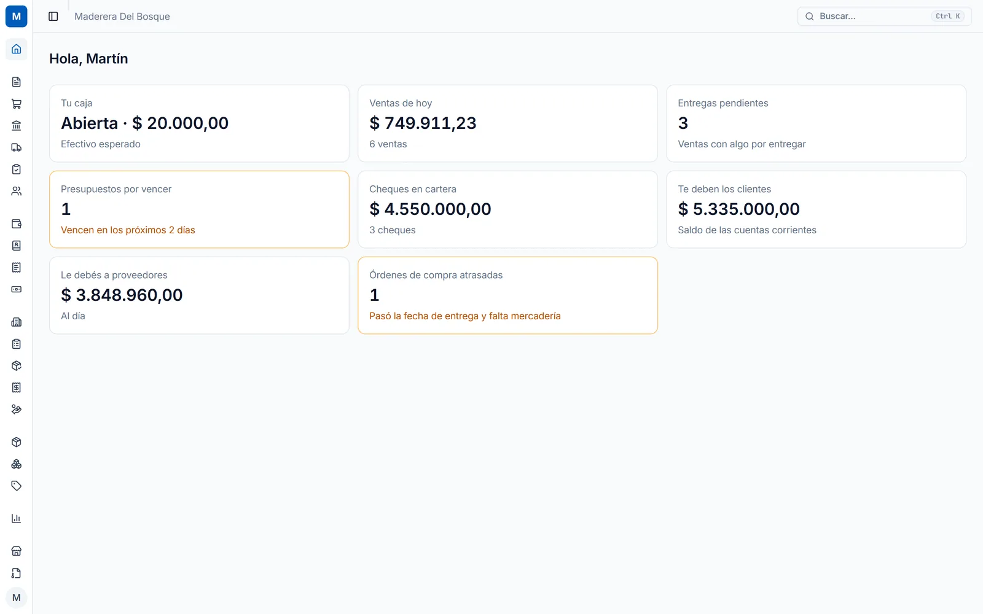Viewport: 983px width, 614px height.
Task: Toggle the sidebar panel with the header icon
Action: click(53, 17)
